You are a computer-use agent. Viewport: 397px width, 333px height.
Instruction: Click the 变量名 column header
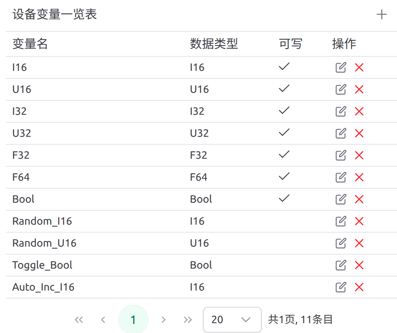point(30,44)
